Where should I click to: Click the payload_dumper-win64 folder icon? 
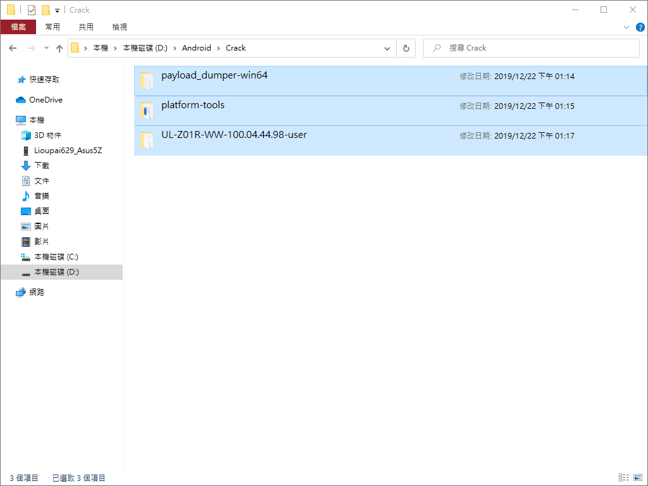coord(146,80)
